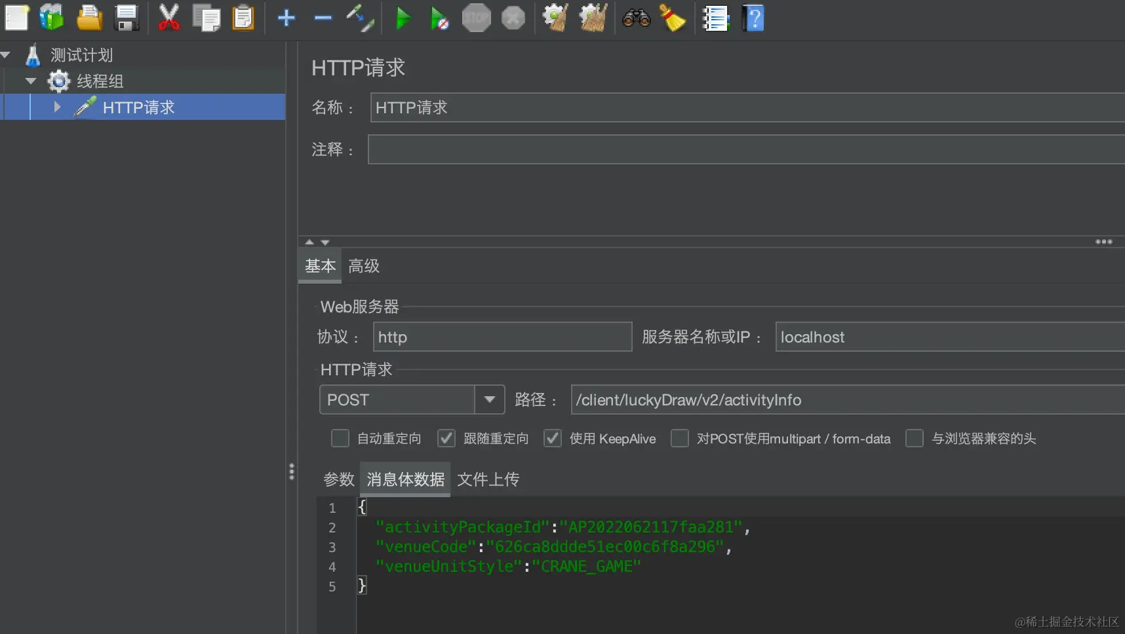
Task: Clear results with gear-broom icon
Action: (555, 18)
